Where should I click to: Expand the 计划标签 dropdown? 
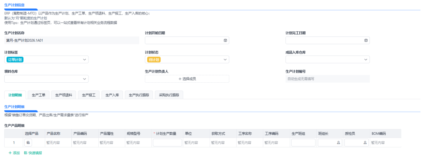(85, 60)
